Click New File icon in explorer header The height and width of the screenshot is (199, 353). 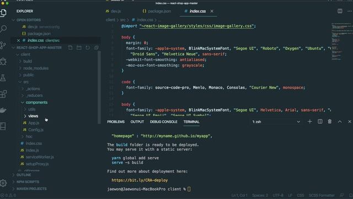(x=70, y=48)
